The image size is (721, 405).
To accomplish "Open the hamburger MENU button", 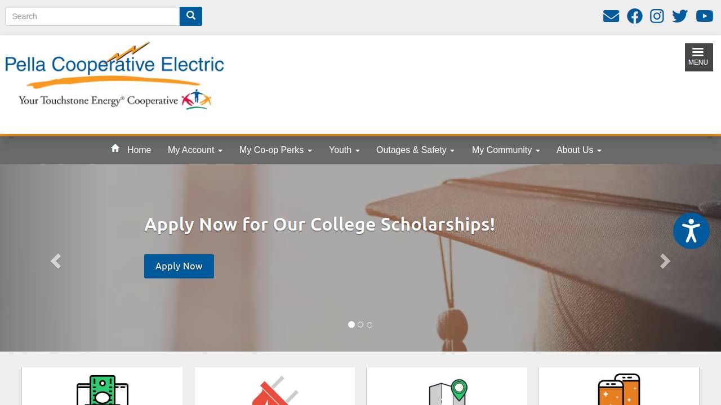I will coord(698,57).
